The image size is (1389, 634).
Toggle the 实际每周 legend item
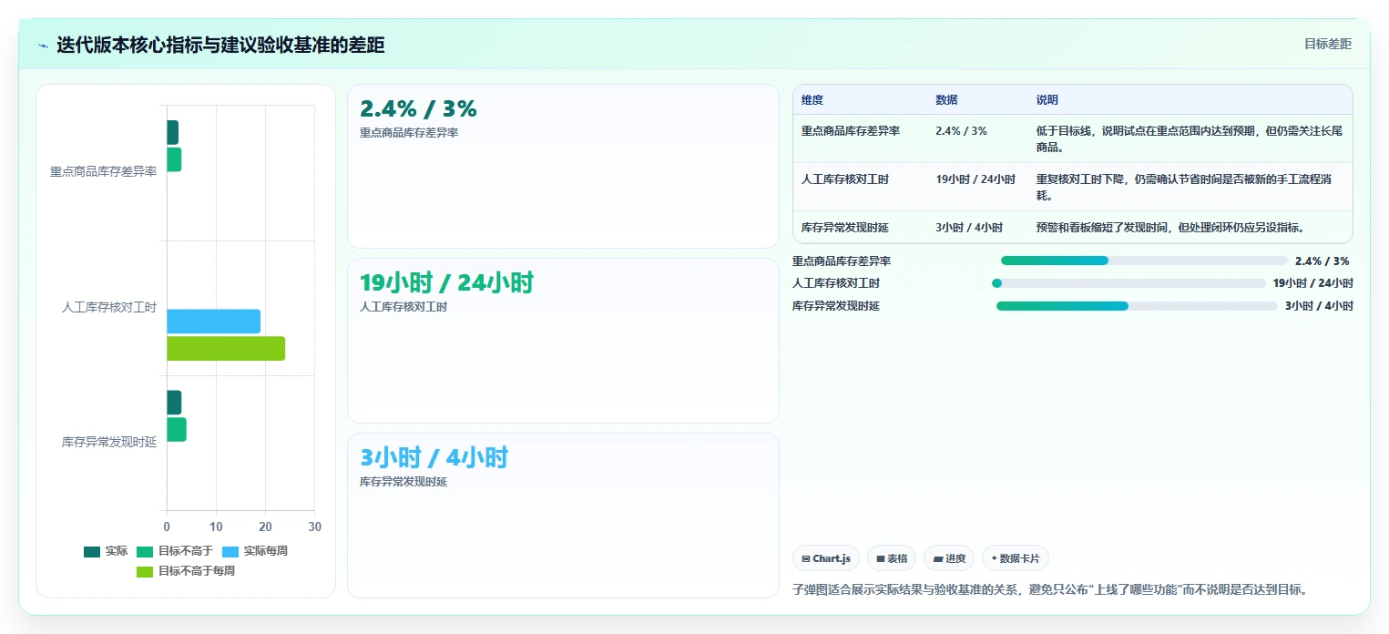[x=255, y=551]
